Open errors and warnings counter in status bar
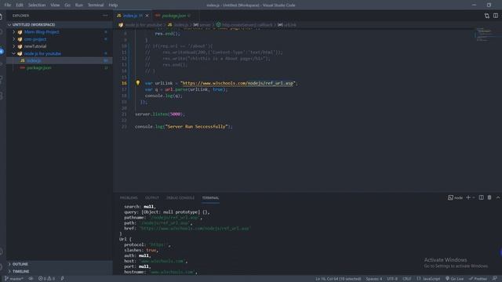This screenshot has width=502, height=282. [47, 279]
